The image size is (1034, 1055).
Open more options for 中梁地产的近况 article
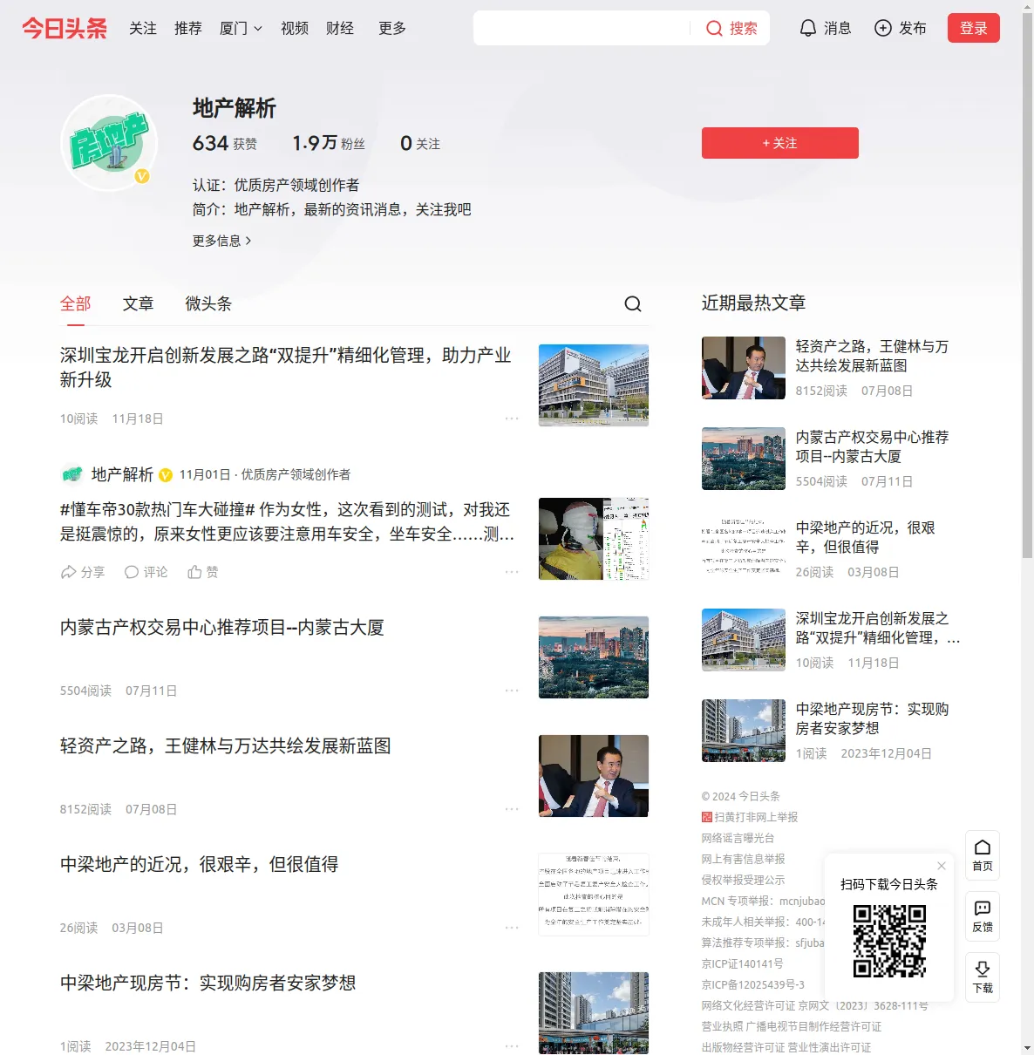coord(512,928)
